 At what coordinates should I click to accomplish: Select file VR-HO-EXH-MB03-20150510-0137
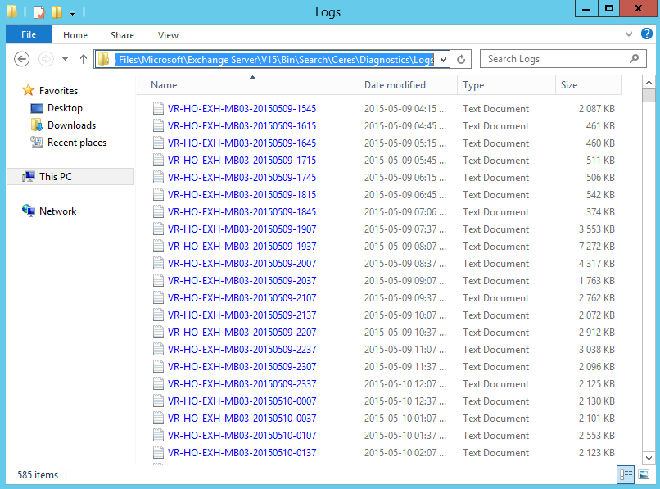coord(242,453)
